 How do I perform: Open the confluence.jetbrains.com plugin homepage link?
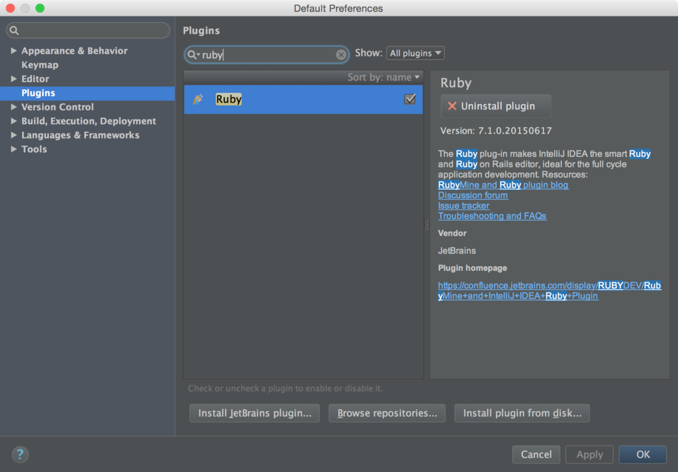coord(550,291)
